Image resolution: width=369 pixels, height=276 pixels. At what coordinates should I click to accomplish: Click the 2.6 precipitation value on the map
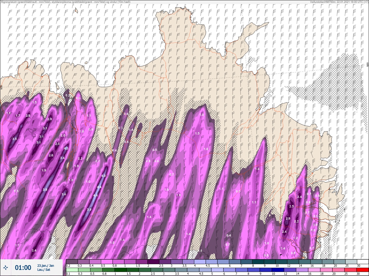(x=51, y=155)
